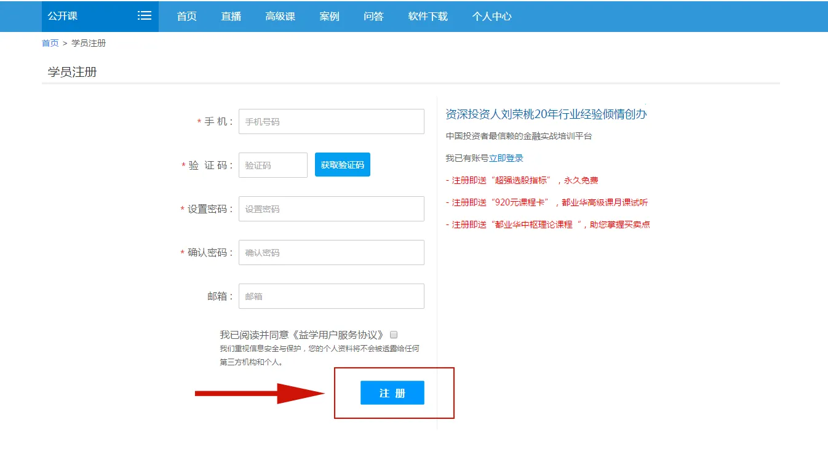
Task: Check the 益学用户服务协议 agreement checkbox
Action: click(393, 334)
